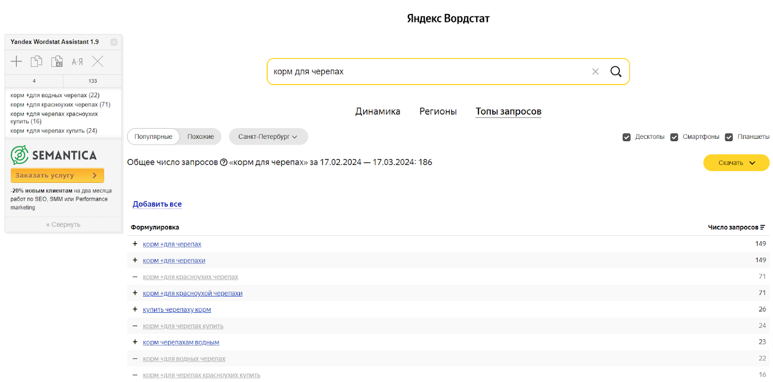
Task: Open the Скачать download dropdown
Action: click(x=736, y=163)
